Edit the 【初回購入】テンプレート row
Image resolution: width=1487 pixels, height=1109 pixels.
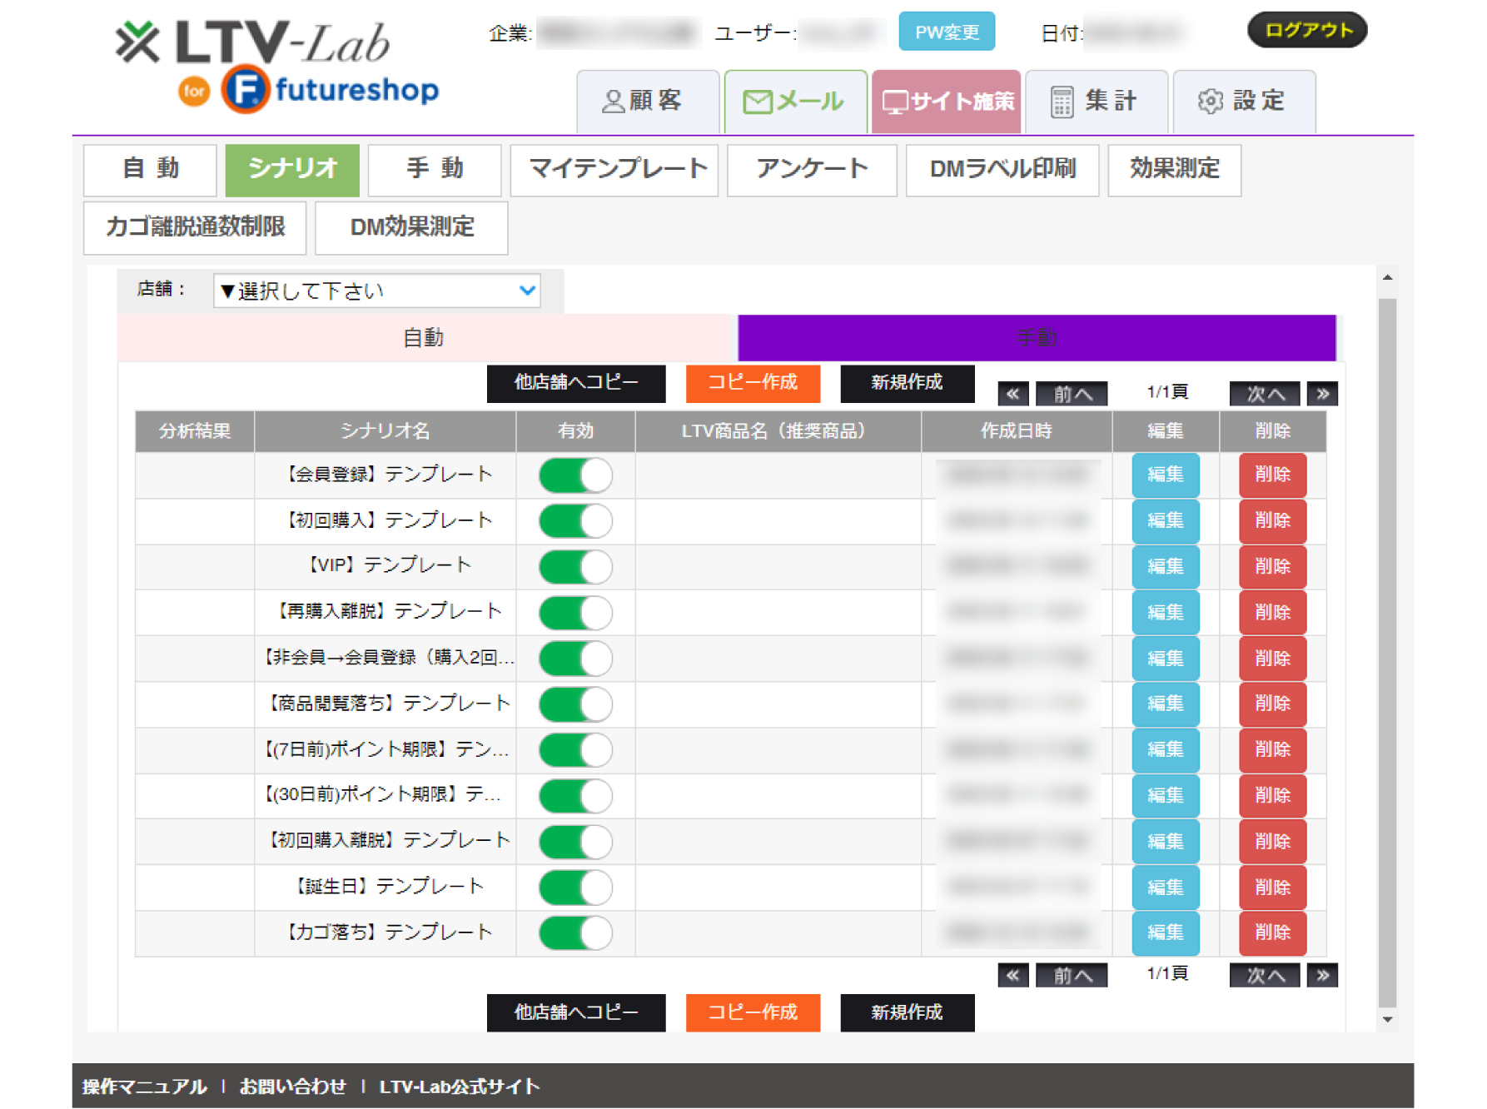pos(1165,520)
